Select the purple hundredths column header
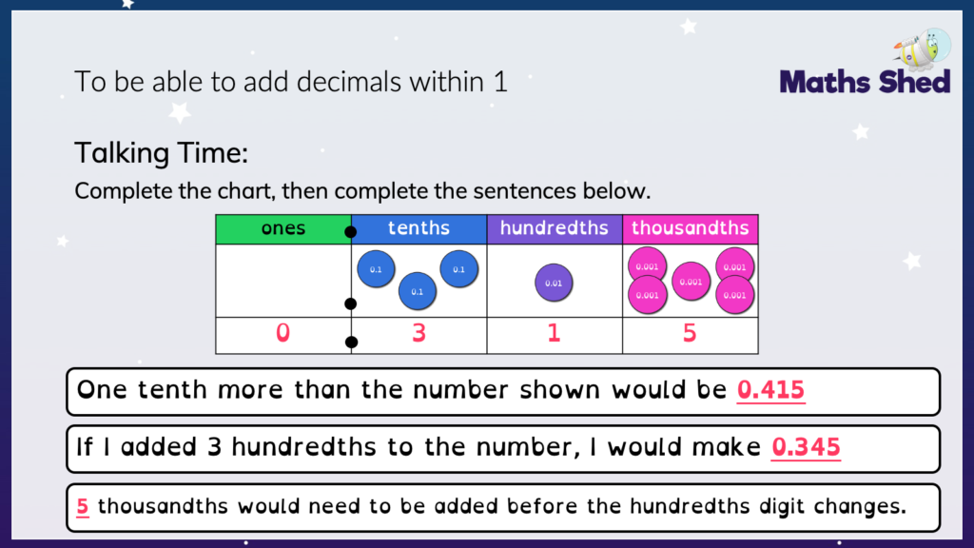This screenshot has width=974, height=548. click(555, 228)
